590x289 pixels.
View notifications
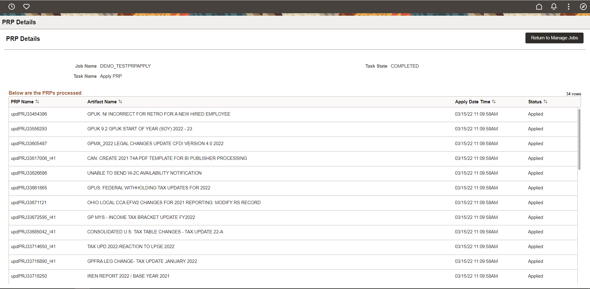pos(554,6)
